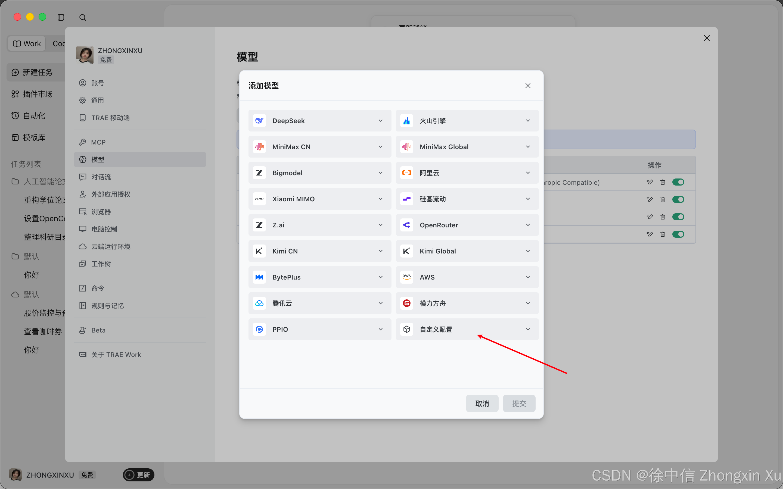The image size is (783, 489).
Task: Click the Xiaomi MIMO logo
Action: pos(259,199)
